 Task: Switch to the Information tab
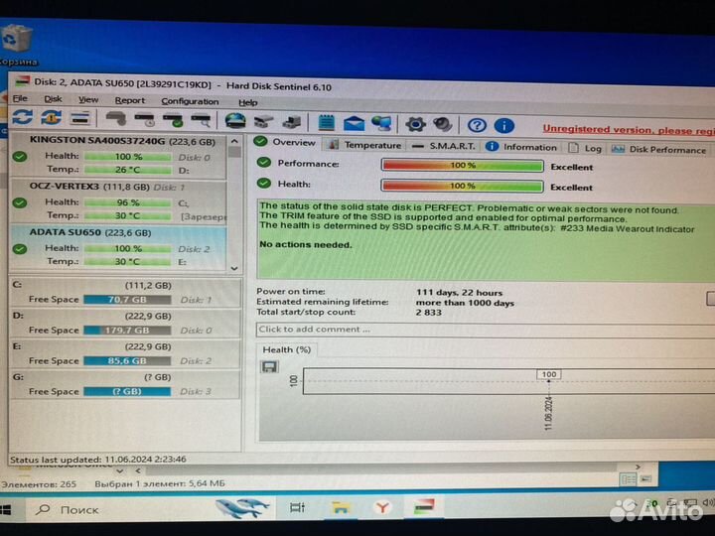pos(521,147)
